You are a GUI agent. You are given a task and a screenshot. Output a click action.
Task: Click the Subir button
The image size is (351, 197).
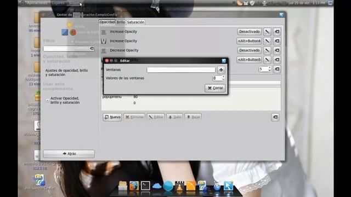174,117
